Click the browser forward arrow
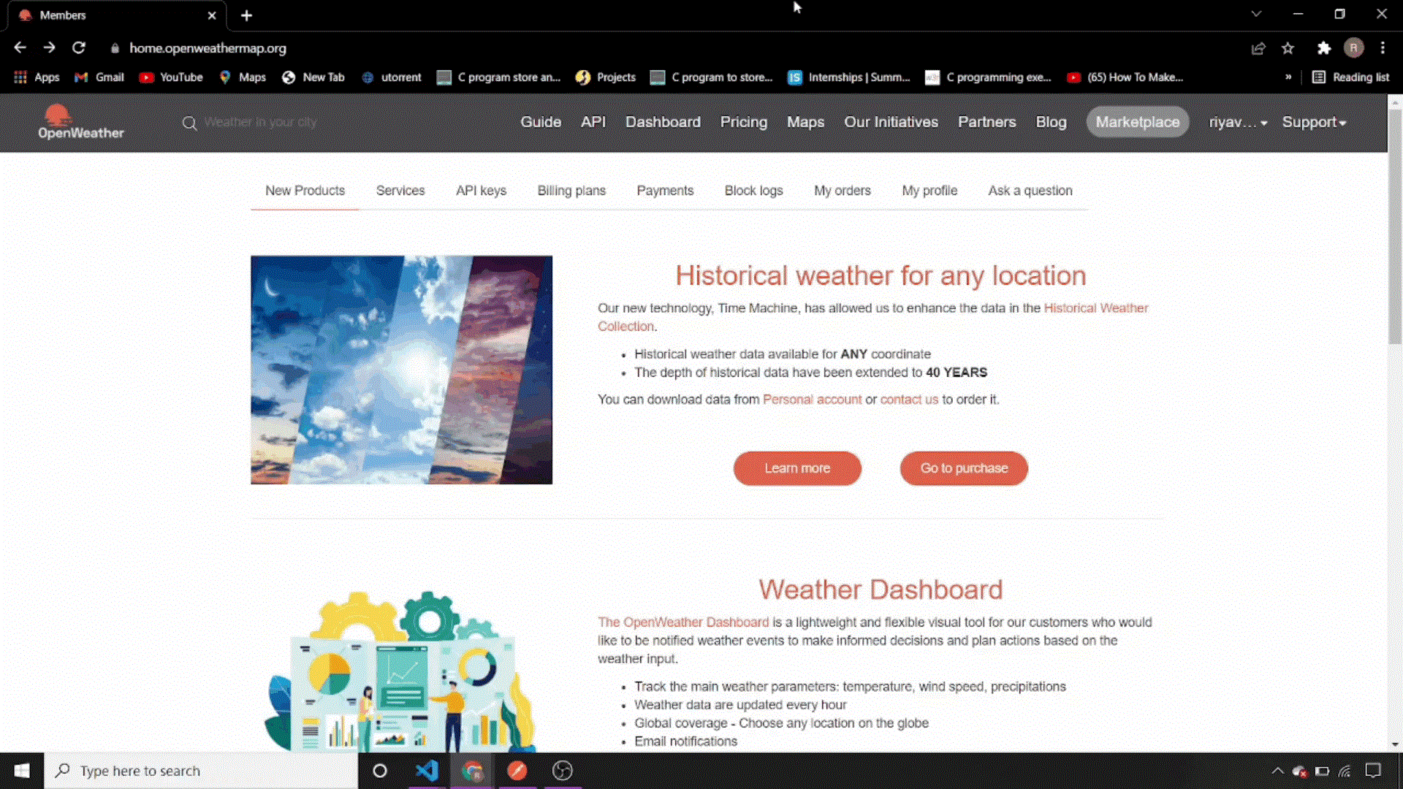Viewport: 1403px width, 789px height. pos(49,47)
